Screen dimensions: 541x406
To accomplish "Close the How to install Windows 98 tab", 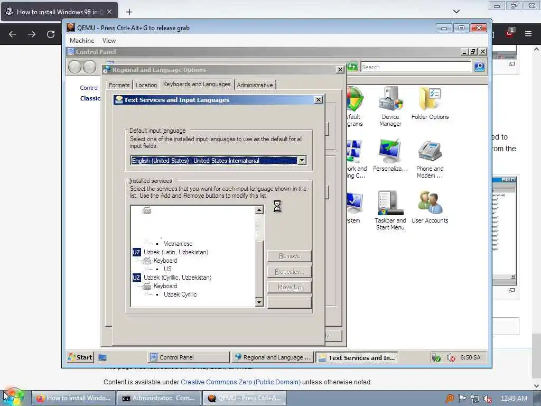I will point(109,12).
